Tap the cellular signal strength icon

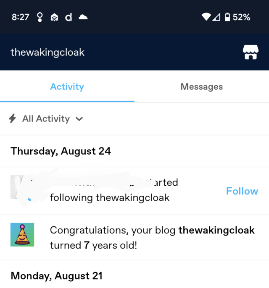pos(216,17)
